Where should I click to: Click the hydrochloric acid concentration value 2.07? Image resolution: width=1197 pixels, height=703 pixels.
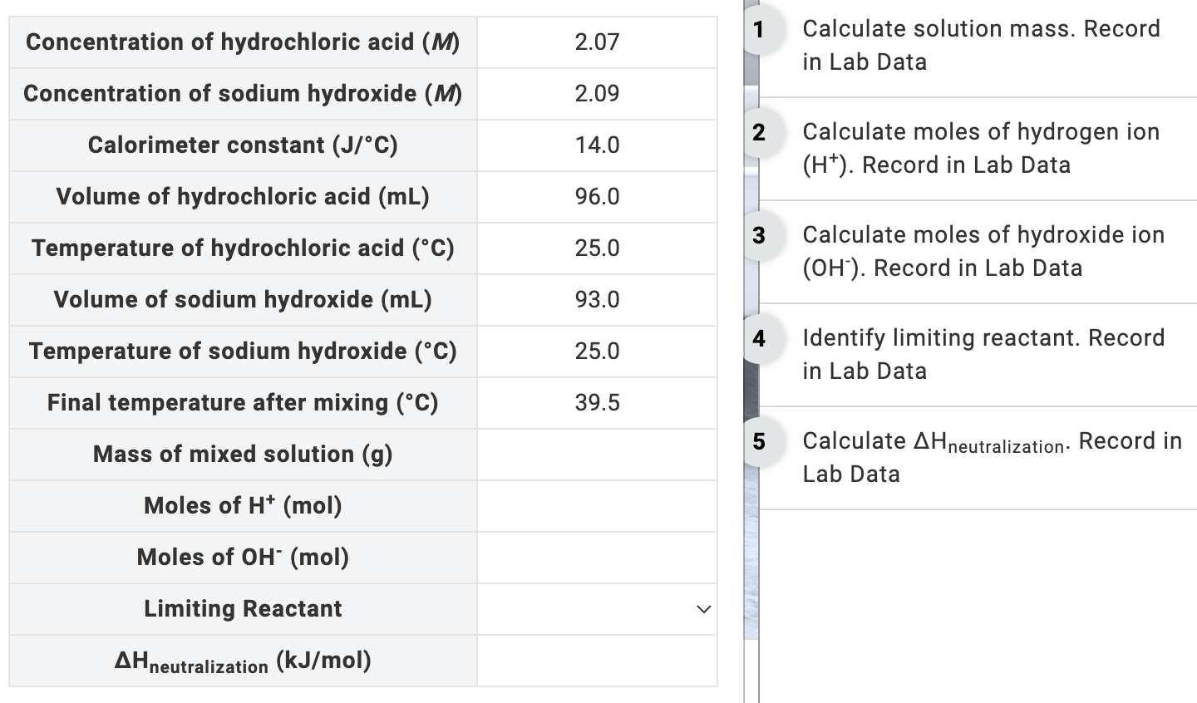click(x=597, y=42)
